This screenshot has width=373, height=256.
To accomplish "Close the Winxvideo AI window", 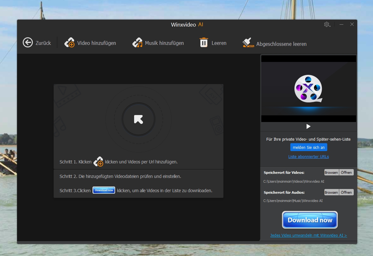I will tap(352, 24).
